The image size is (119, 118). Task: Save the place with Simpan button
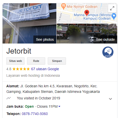57,61
